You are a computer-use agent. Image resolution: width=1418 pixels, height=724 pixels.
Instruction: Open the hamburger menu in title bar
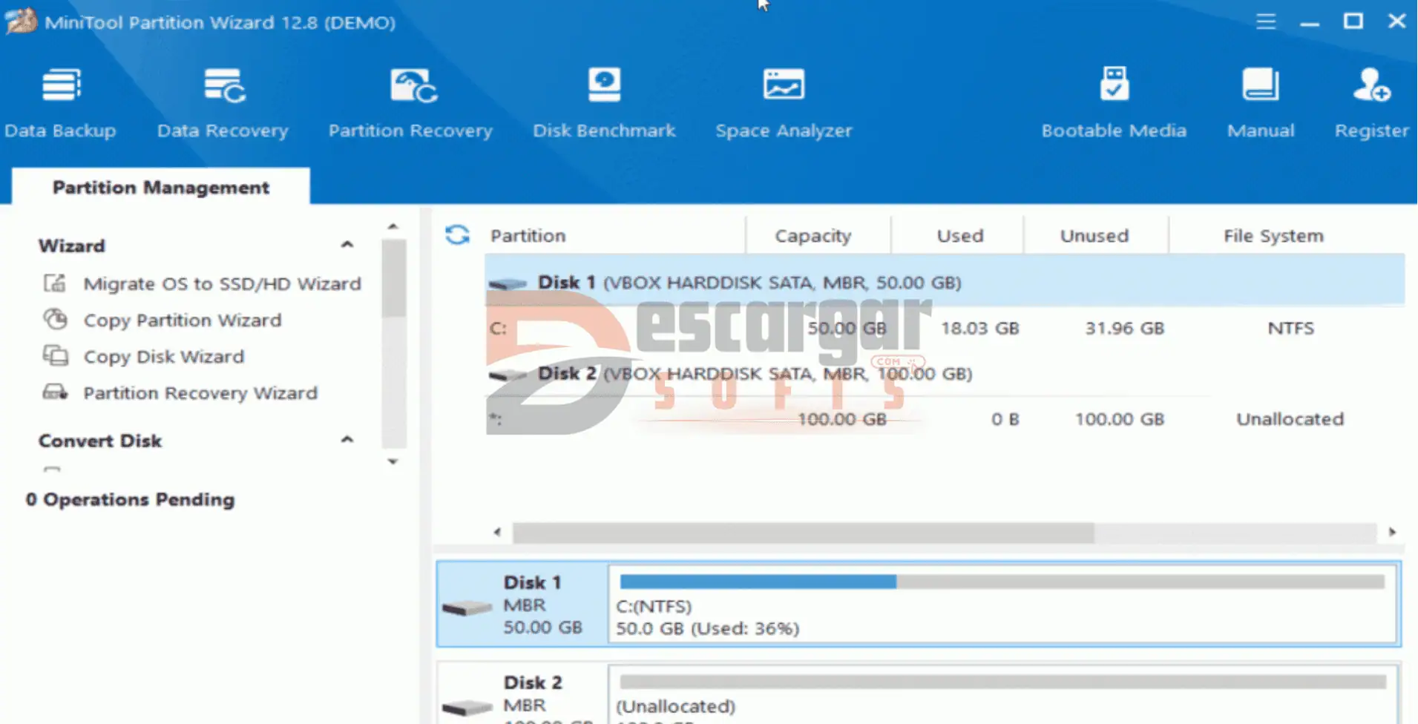pyautogui.click(x=1266, y=22)
